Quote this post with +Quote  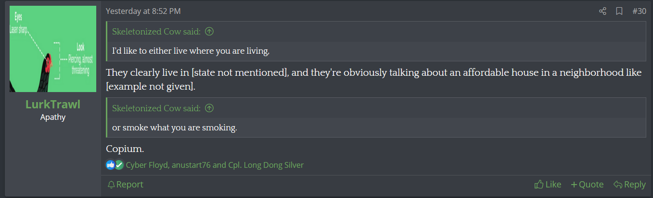pos(587,185)
